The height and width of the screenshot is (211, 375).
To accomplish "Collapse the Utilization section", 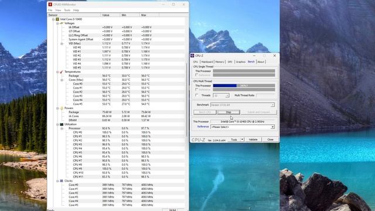I will 57,125.
